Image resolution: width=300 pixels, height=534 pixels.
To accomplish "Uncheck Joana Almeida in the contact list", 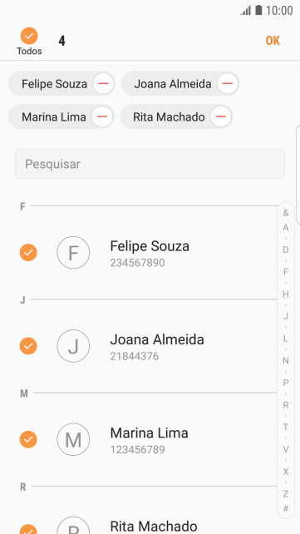I will (28, 346).
